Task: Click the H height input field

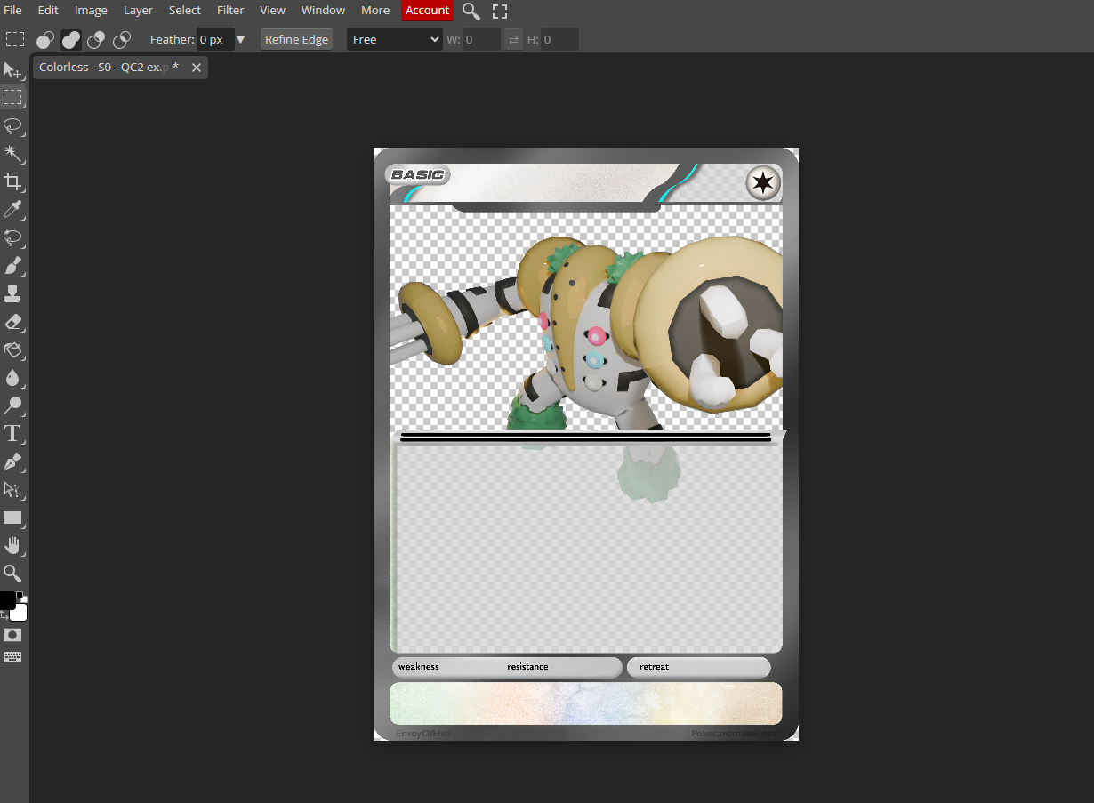Action: click(x=559, y=39)
